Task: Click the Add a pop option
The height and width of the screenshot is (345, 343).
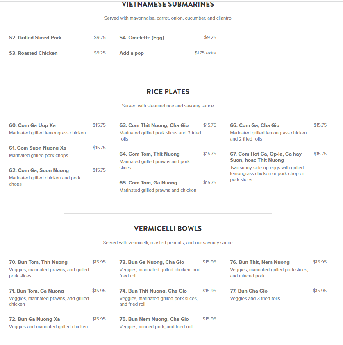Action: click(x=132, y=53)
